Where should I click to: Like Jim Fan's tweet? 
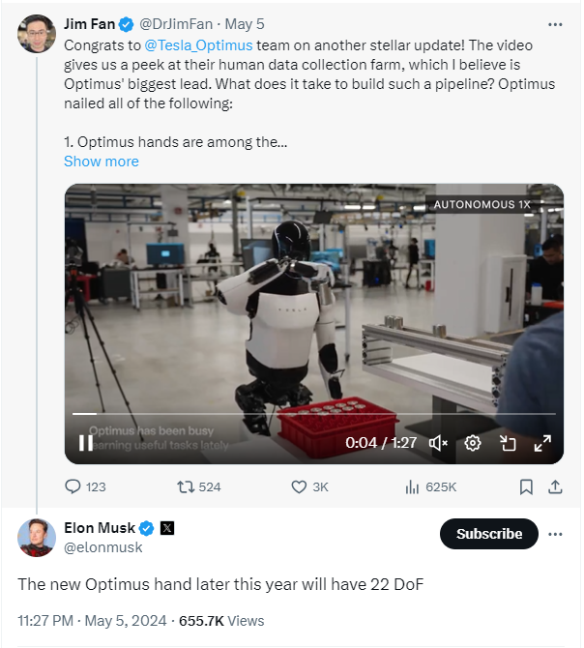tap(309, 486)
